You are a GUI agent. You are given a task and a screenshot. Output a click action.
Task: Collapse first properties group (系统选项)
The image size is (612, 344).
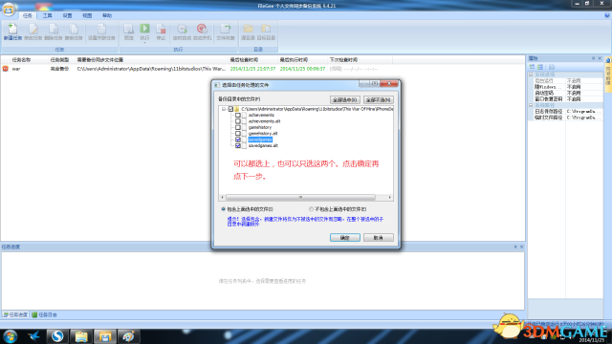pos(531,75)
